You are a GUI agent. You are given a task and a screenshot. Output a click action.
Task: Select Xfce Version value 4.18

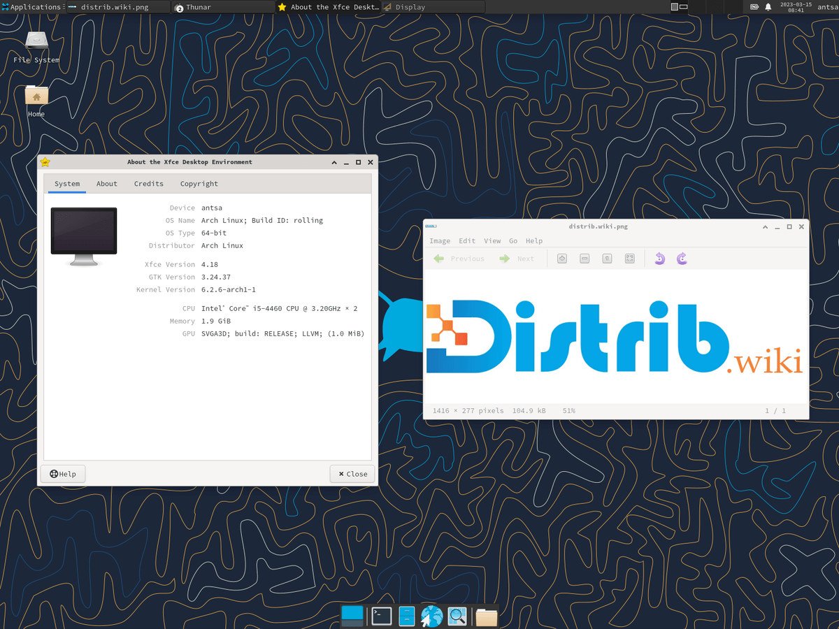[x=210, y=265]
